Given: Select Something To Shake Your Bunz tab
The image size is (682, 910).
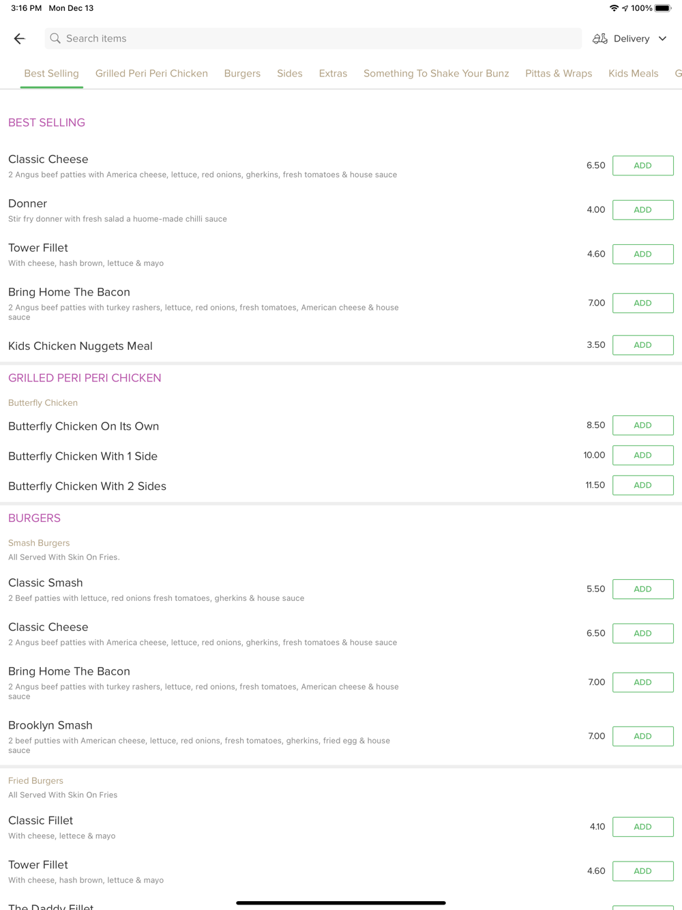Looking at the screenshot, I should [436, 74].
